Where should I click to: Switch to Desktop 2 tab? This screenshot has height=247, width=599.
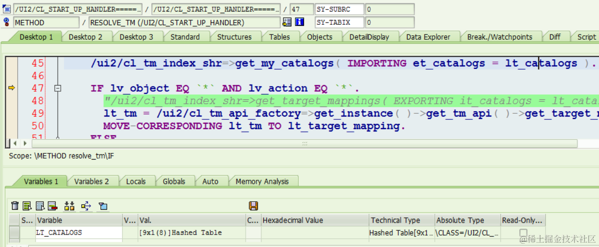pos(86,37)
